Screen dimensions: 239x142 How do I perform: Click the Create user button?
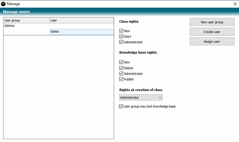tap(212, 32)
